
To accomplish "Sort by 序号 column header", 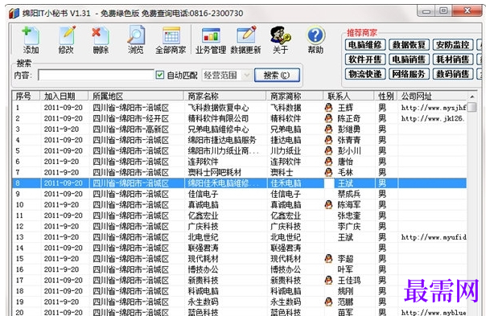I will pyautogui.click(x=27, y=96).
